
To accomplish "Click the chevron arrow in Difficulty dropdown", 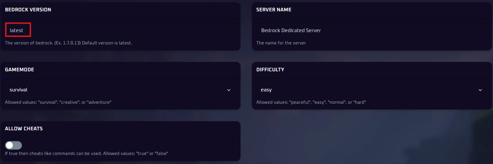I will pos(480,90).
